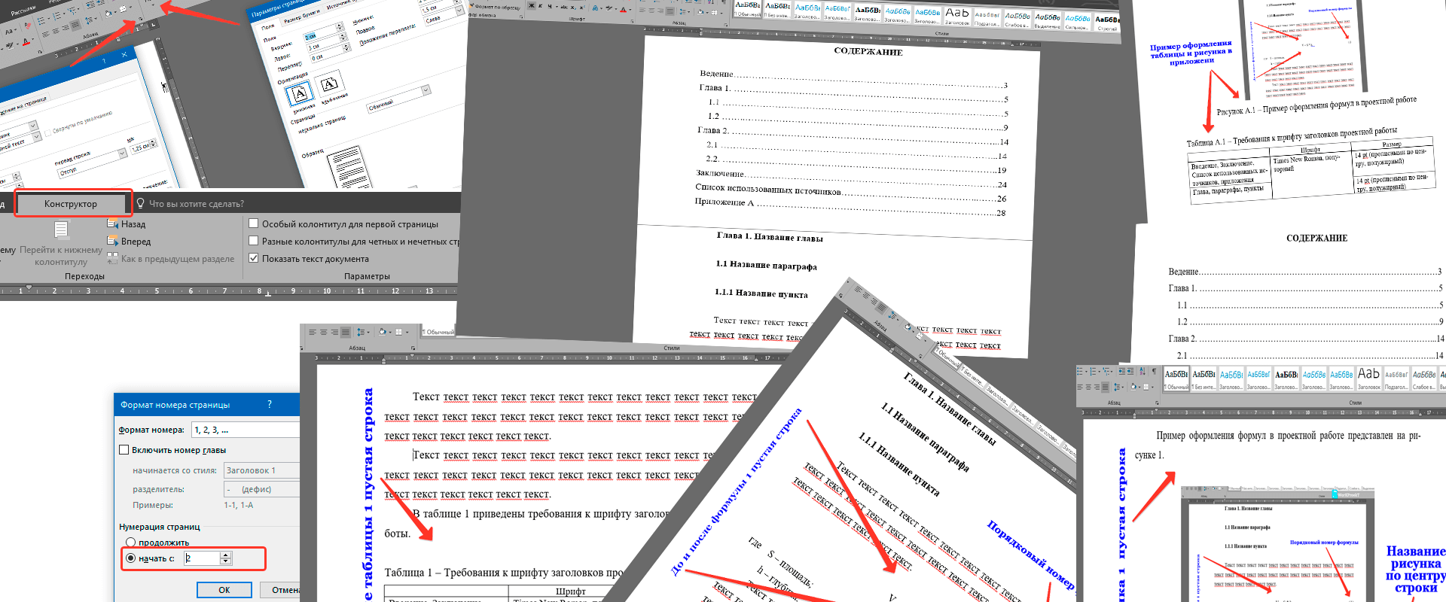Click the lightbulb 'Что вы хотите сделать?' icon
The width and height of the screenshot is (1446, 602).
coord(140,204)
